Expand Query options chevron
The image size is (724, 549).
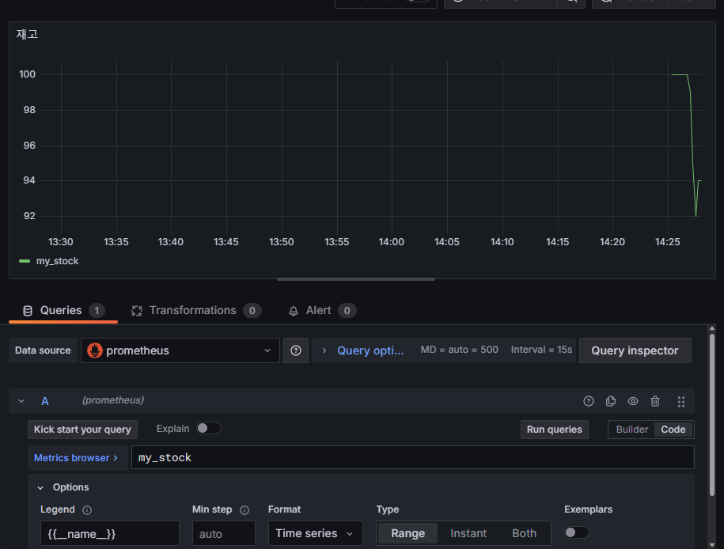(324, 350)
